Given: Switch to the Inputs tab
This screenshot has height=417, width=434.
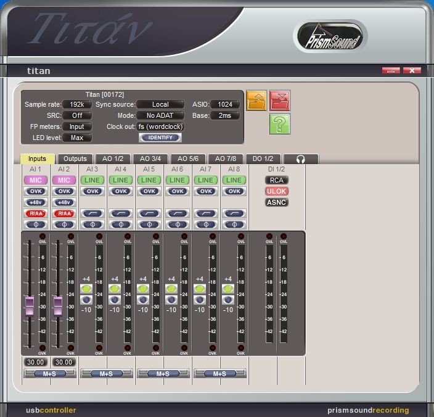Looking at the screenshot, I should point(38,159).
